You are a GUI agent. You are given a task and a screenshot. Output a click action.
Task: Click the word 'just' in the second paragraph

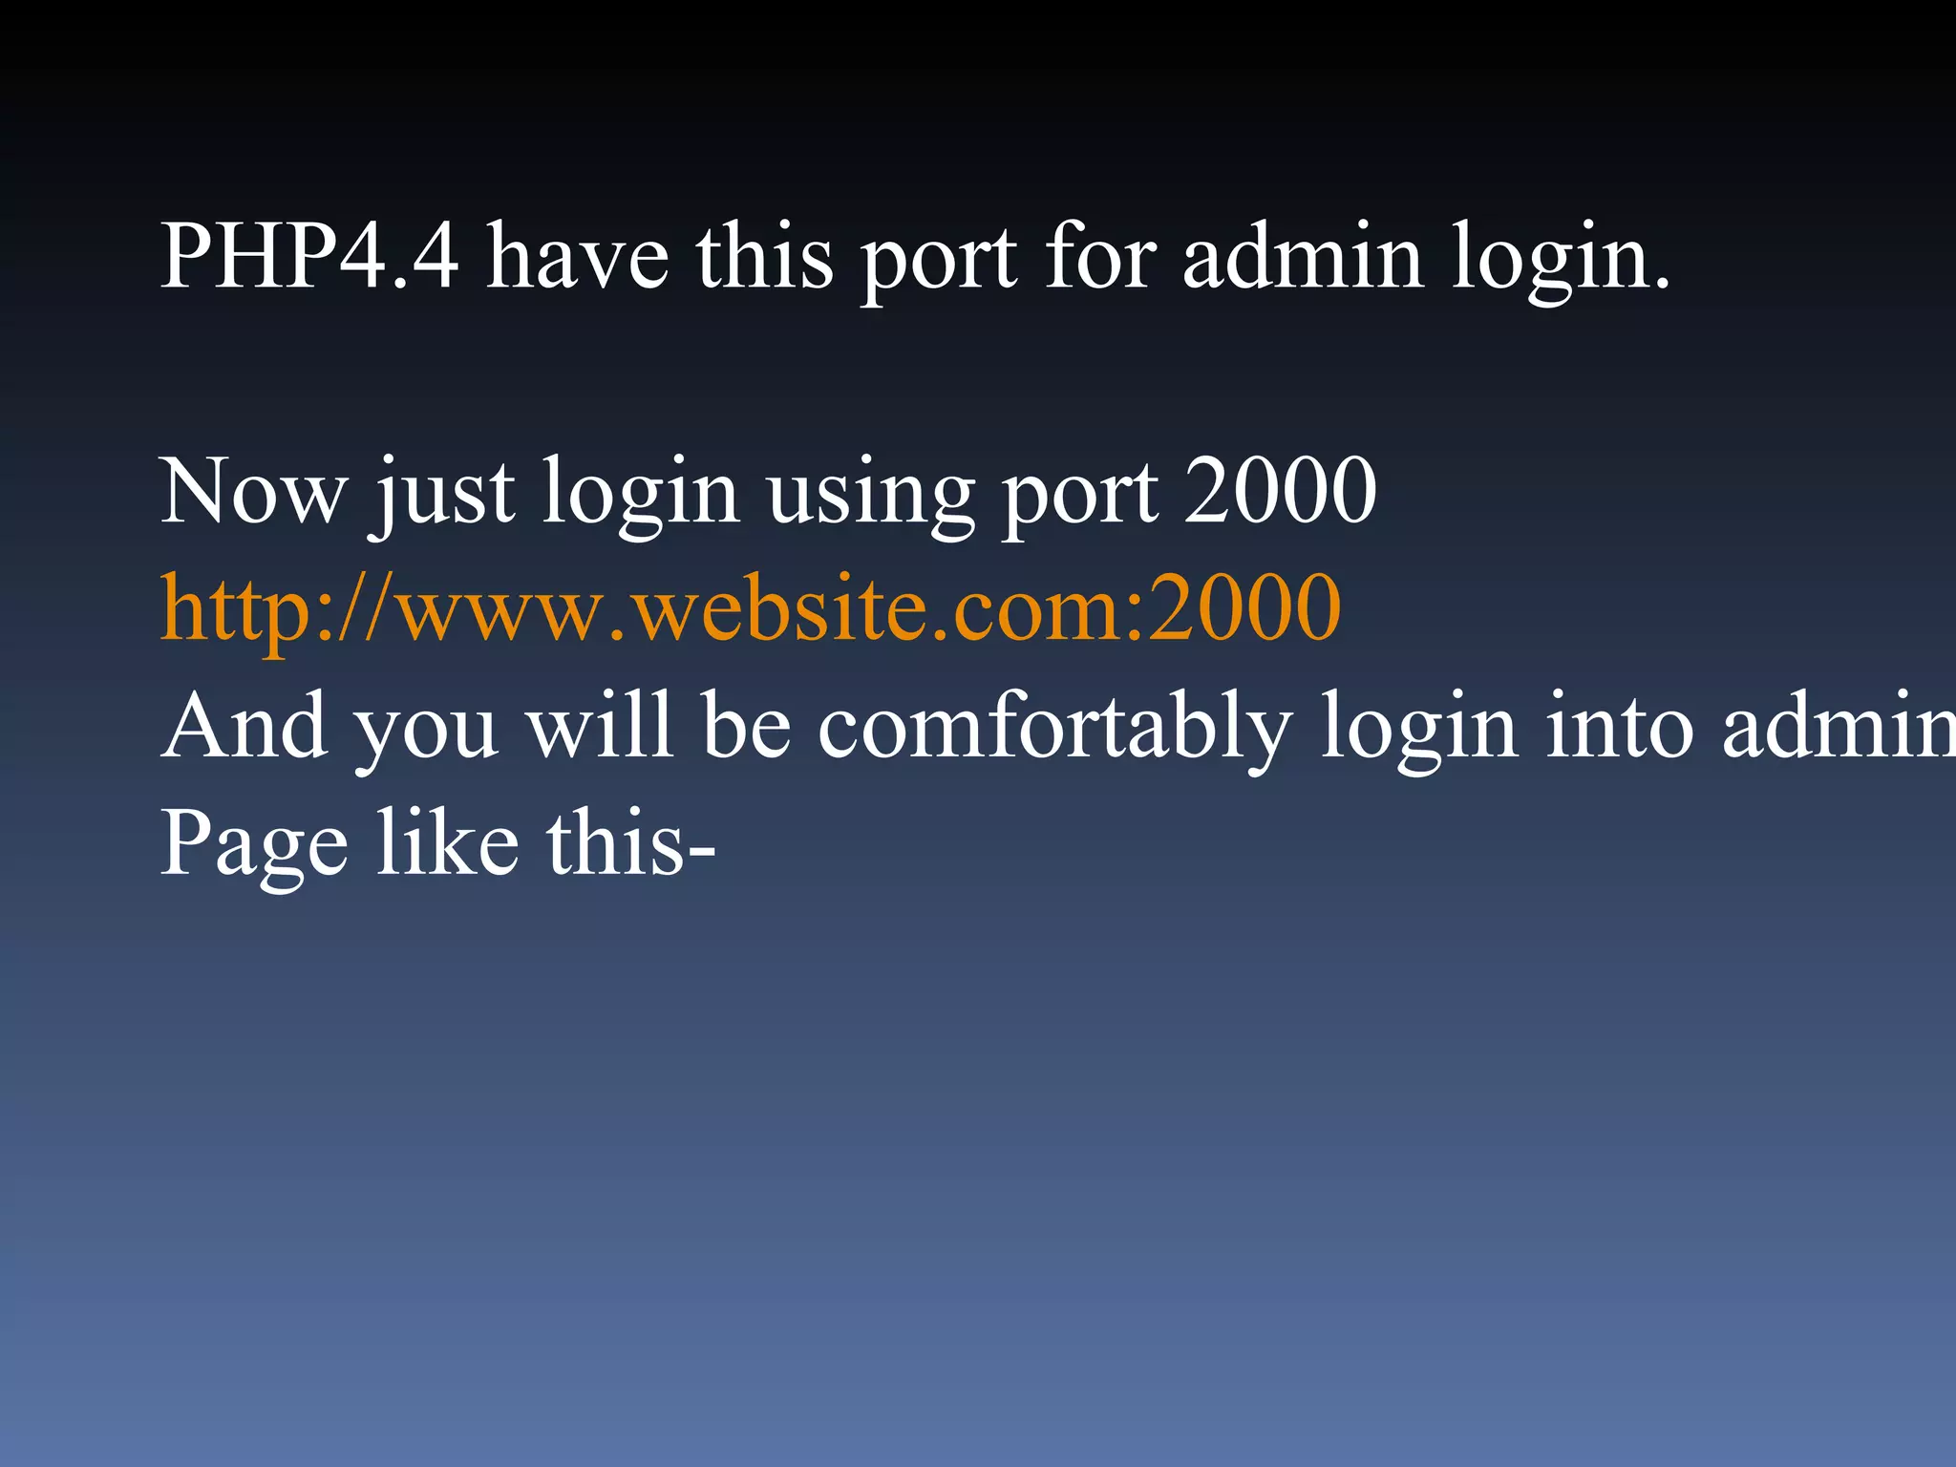click(x=445, y=497)
